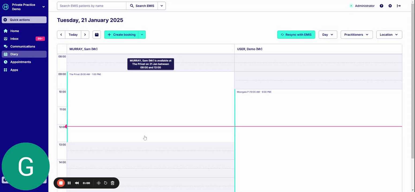Screen dimensions: 415x192
Task: Open the help question mark icon
Action: pos(382,6)
